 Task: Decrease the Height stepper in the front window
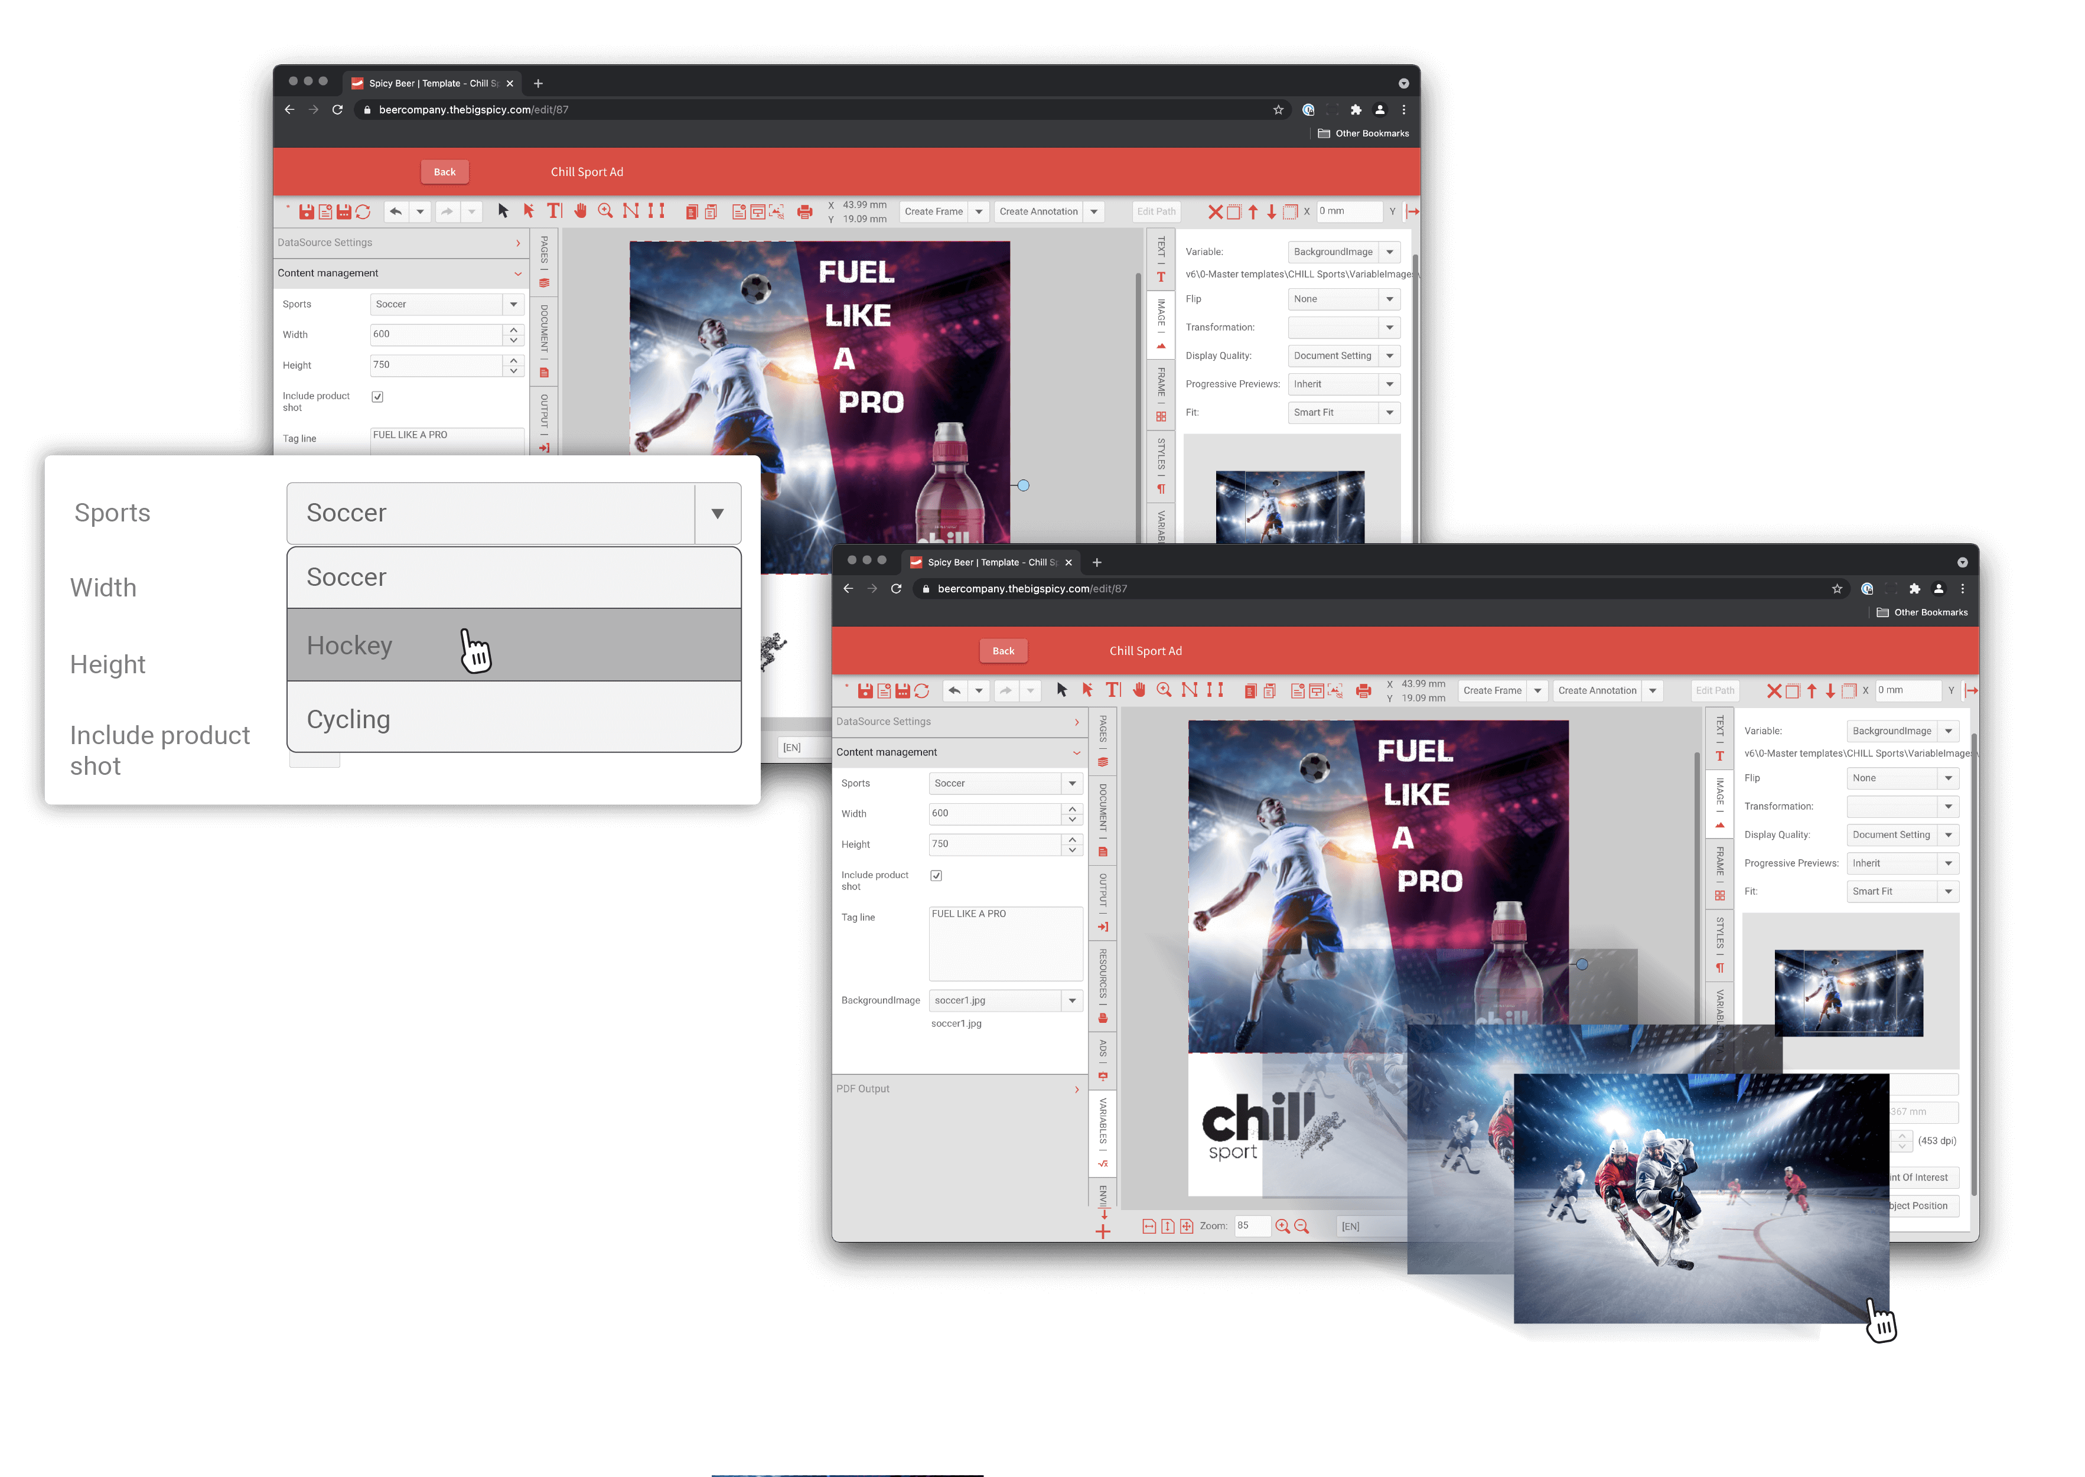[x=1073, y=850]
